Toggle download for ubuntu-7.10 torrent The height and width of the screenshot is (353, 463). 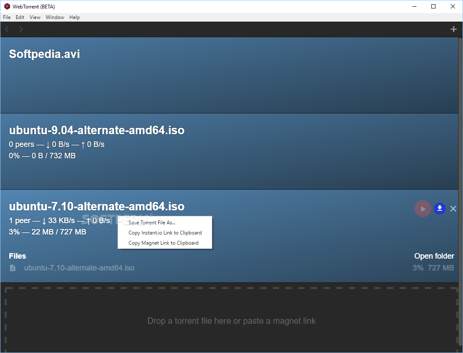click(440, 209)
